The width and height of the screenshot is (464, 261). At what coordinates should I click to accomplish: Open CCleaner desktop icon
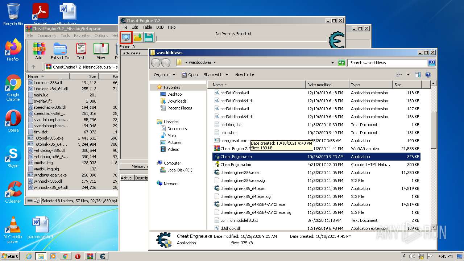(13, 192)
